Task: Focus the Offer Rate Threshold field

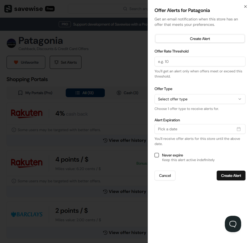Action: click(x=200, y=61)
